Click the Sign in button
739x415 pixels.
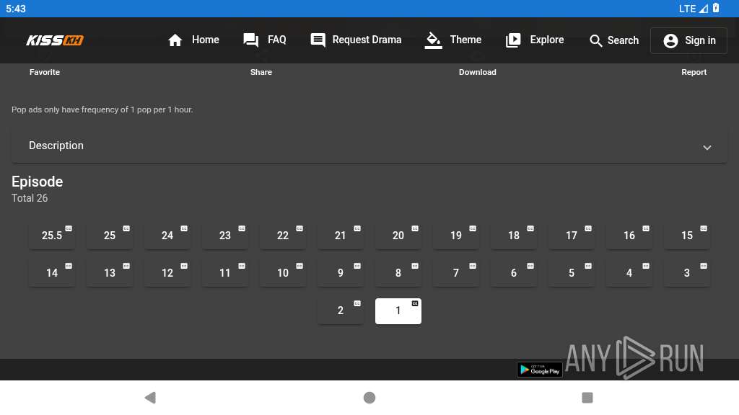pyautogui.click(x=688, y=41)
